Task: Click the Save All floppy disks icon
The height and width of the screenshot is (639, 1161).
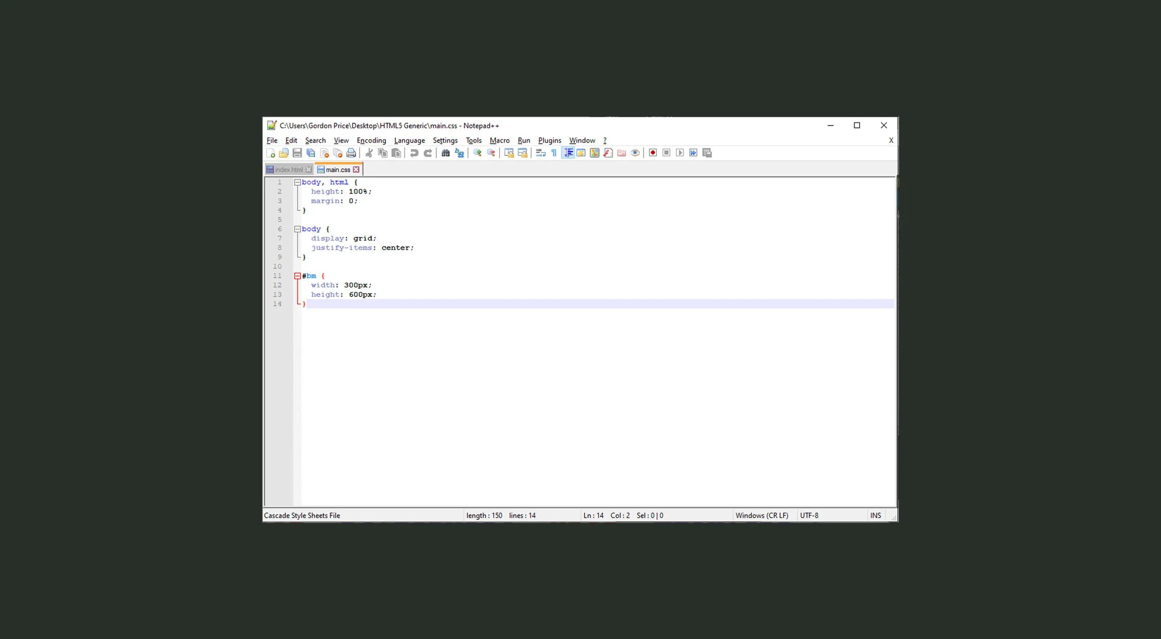Action: pos(310,153)
